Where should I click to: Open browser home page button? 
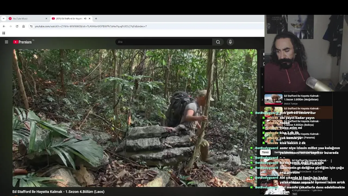click(x=24, y=26)
